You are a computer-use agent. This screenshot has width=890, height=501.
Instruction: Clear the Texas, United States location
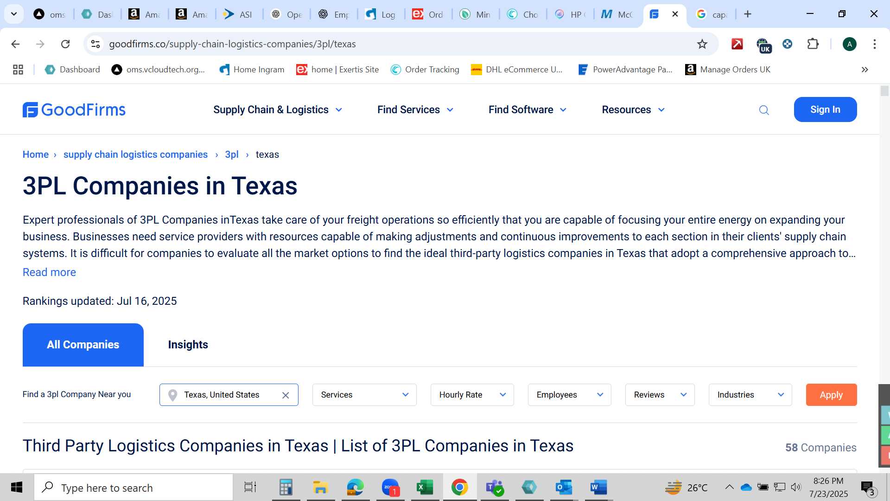coord(286,395)
